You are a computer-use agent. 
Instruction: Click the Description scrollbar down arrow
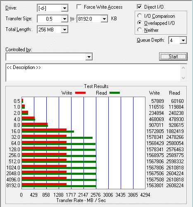click(x=183, y=78)
